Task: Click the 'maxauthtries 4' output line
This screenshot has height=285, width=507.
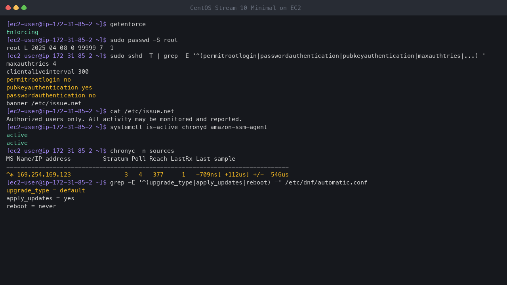Action: tap(31, 64)
